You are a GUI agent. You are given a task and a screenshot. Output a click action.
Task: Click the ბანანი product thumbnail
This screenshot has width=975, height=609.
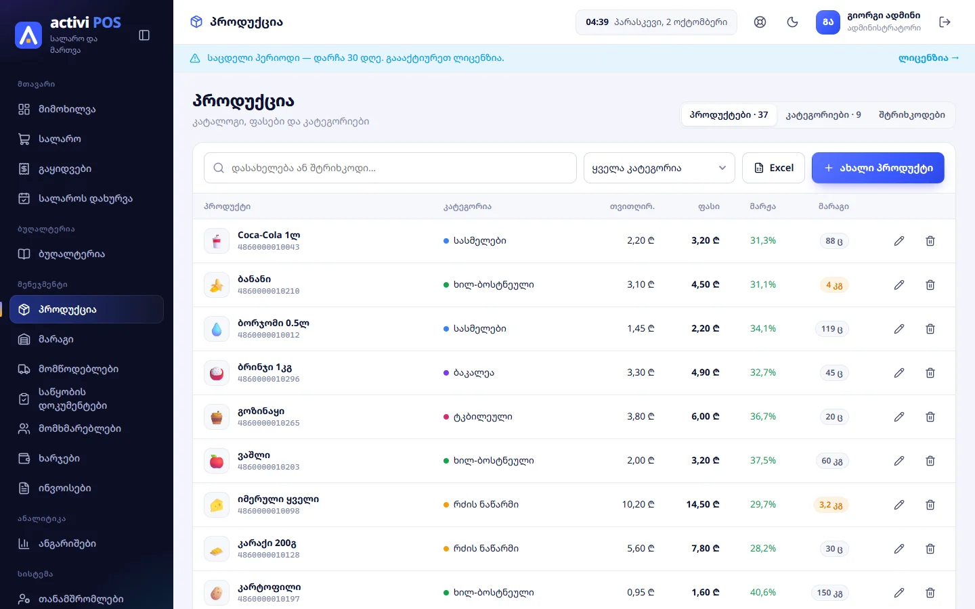[x=217, y=285]
